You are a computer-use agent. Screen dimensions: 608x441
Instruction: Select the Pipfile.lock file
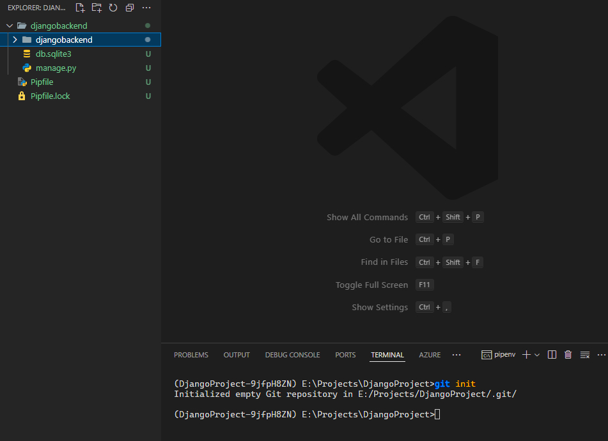50,96
